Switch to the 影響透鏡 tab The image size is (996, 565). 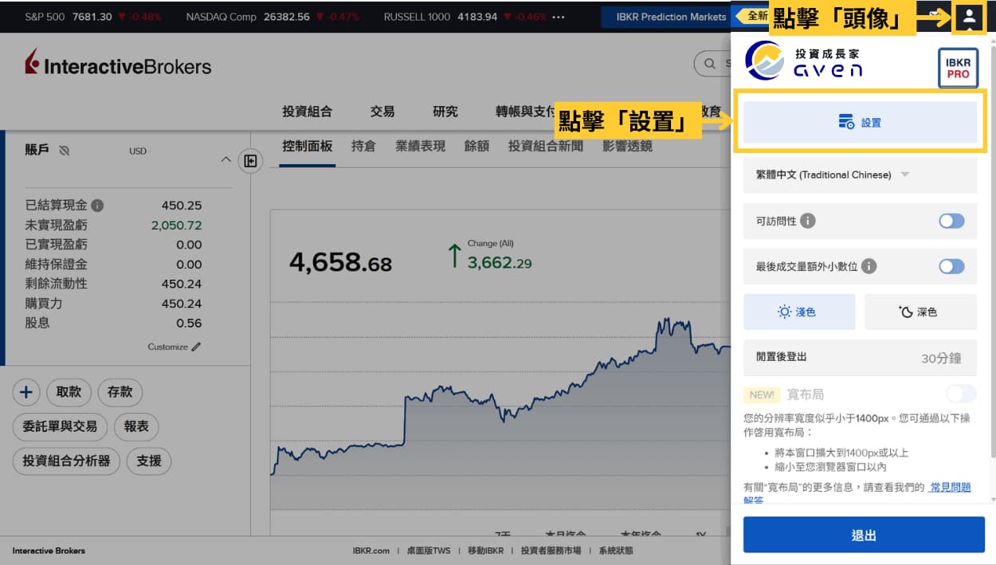(x=628, y=146)
